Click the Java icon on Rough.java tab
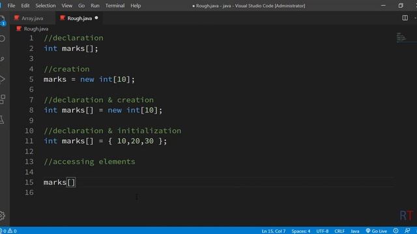417x234 pixels. tap(63, 18)
